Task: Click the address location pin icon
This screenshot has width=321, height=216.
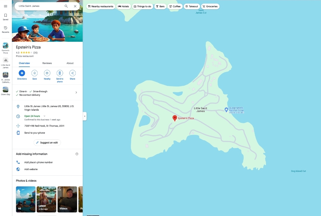Action: (18, 107)
